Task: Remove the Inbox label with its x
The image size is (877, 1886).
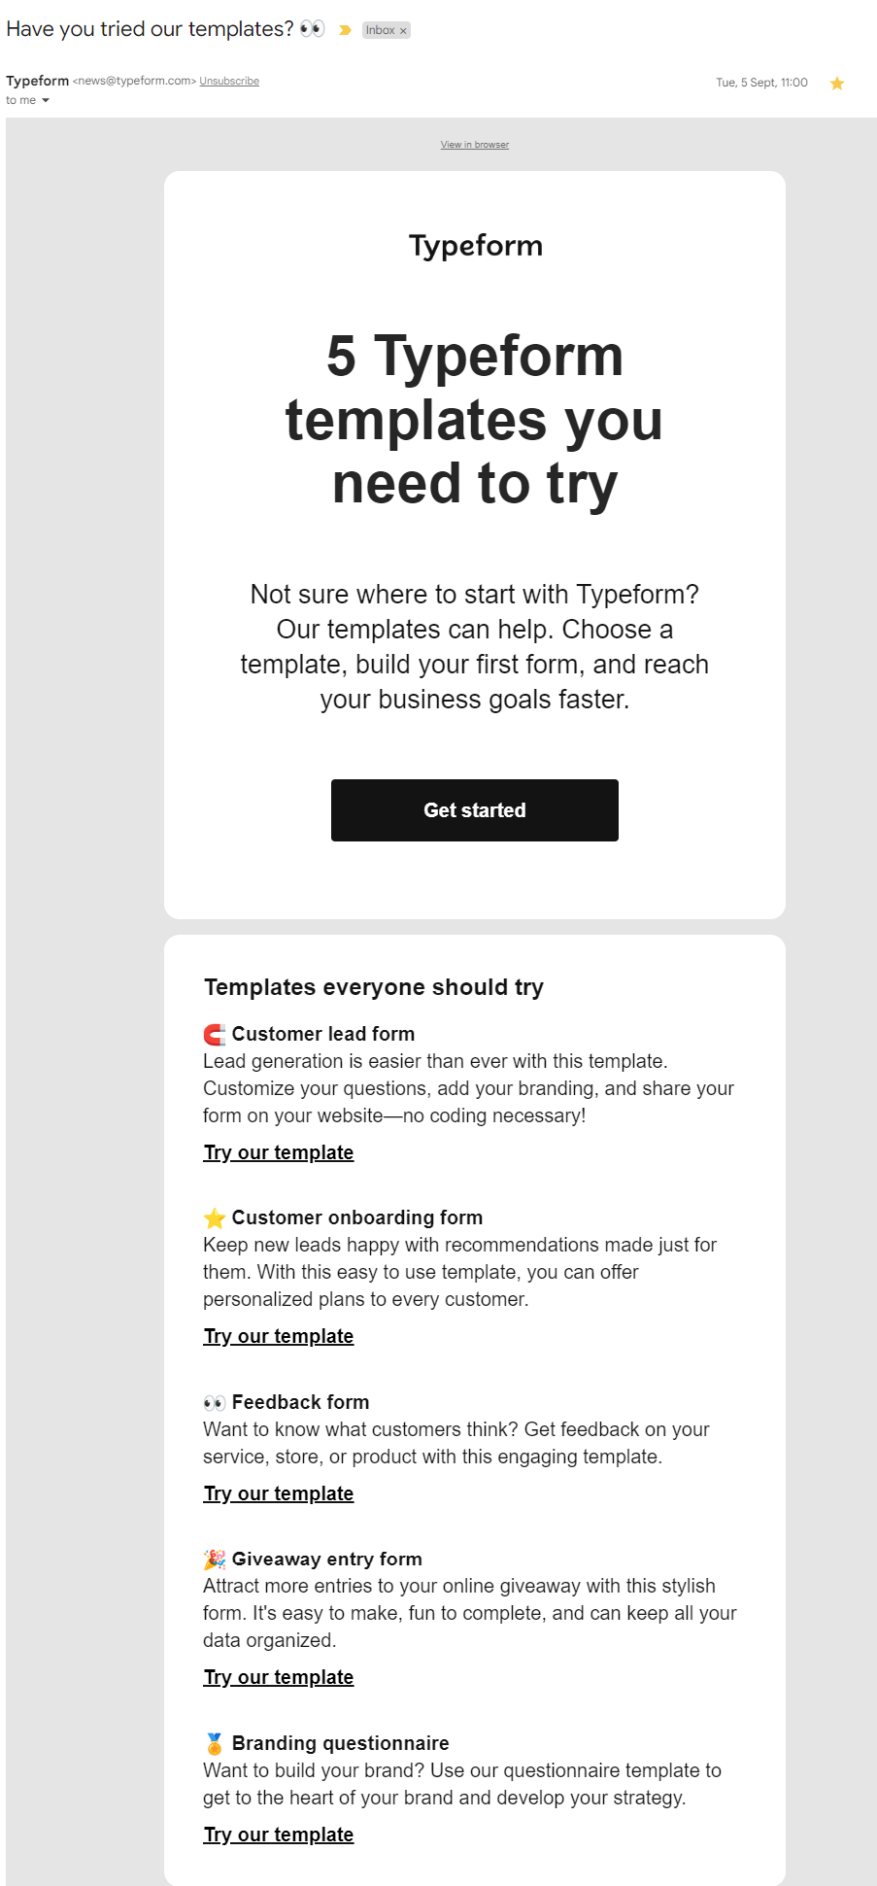Action: (404, 30)
